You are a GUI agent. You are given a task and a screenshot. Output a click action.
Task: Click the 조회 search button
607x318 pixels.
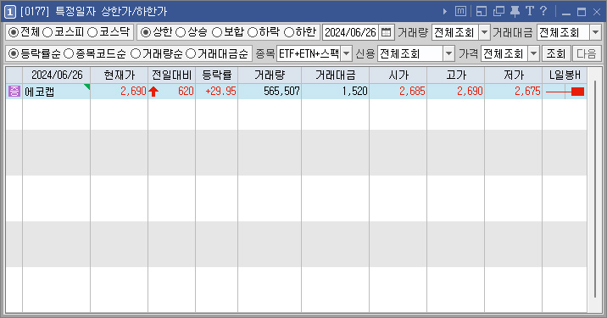click(x=556, y=53)
